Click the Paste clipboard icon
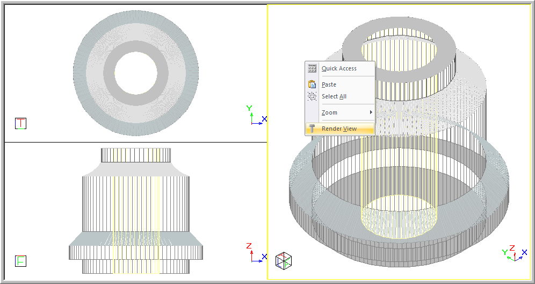The image size is (535, 284). tap(312, 84)
